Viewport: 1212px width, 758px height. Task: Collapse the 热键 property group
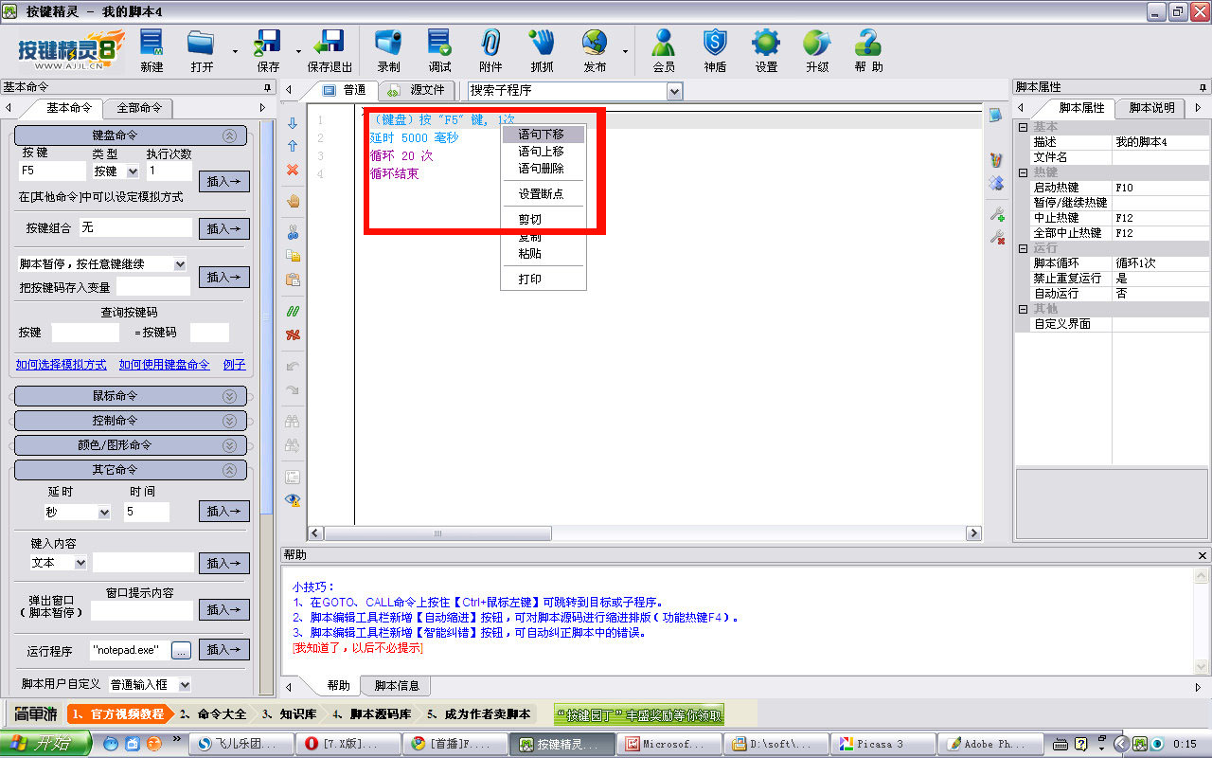1023,172
